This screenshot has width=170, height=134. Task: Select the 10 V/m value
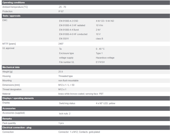[x=99, y=26]
